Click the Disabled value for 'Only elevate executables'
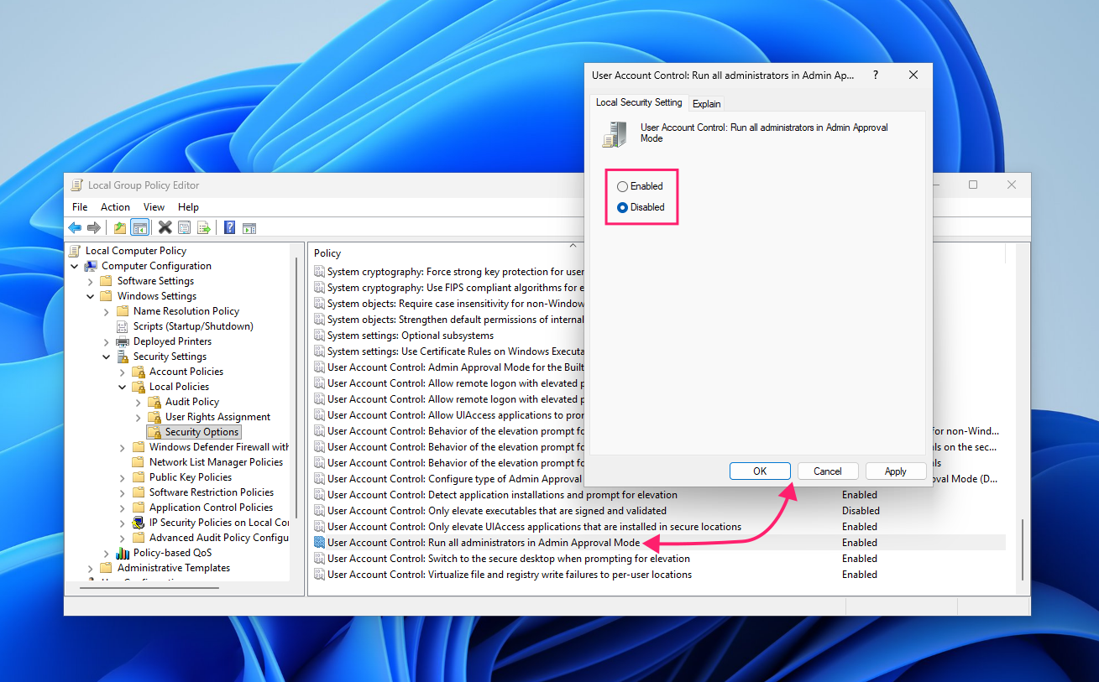1099x682 pixels. 861,511
